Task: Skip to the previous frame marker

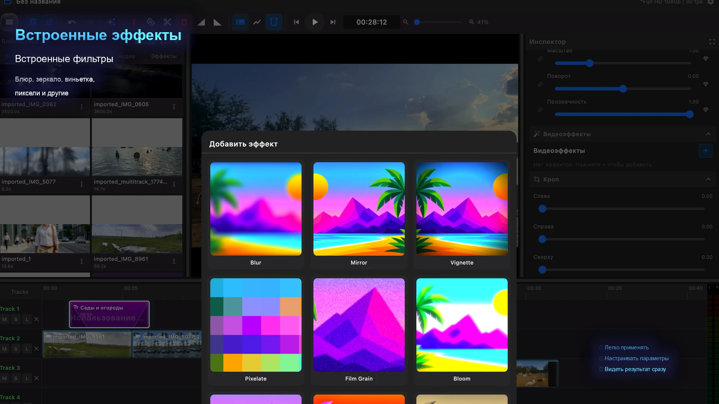Action: [297, 22]
